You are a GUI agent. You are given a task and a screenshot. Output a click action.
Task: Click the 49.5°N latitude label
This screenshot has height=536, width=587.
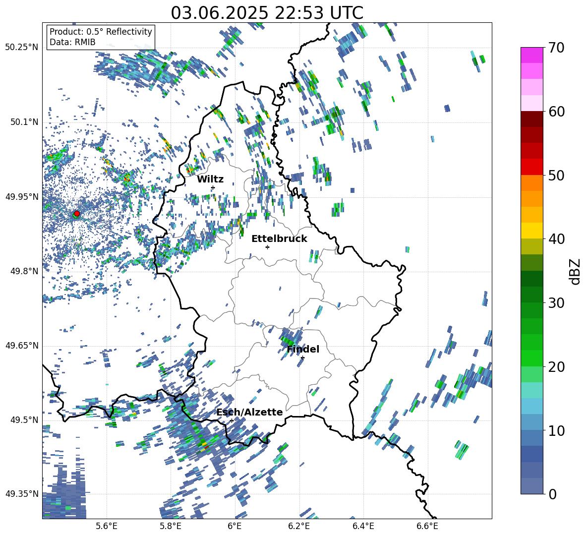click(24, 420)
